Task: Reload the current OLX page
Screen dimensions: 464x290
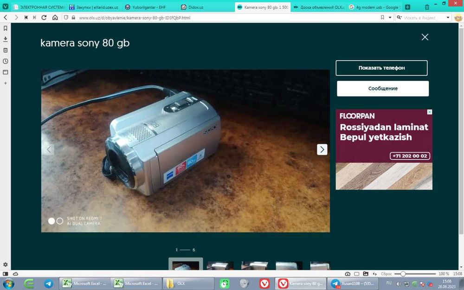Action: (x=44, y=18)
